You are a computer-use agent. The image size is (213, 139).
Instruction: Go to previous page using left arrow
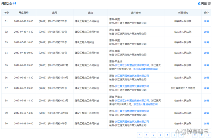coord(139,135)
